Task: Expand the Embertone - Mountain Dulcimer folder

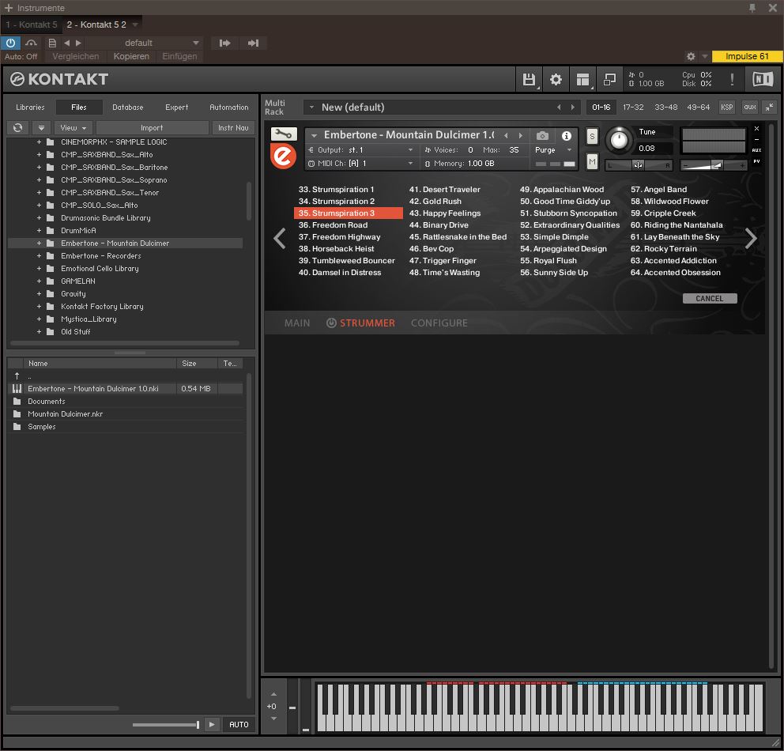Action: pos(39,243)
